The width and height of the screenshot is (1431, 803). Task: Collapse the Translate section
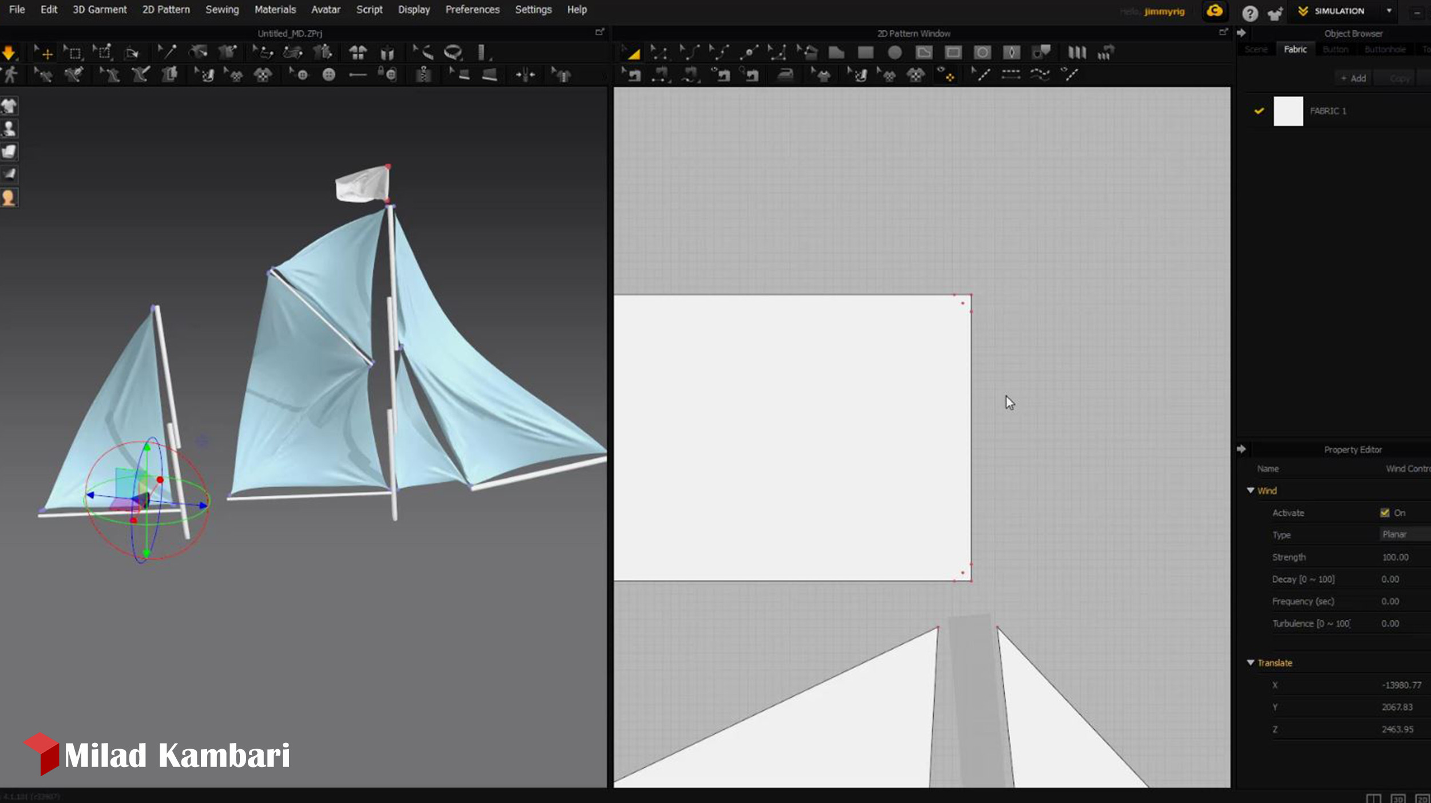coord(1251,662)
